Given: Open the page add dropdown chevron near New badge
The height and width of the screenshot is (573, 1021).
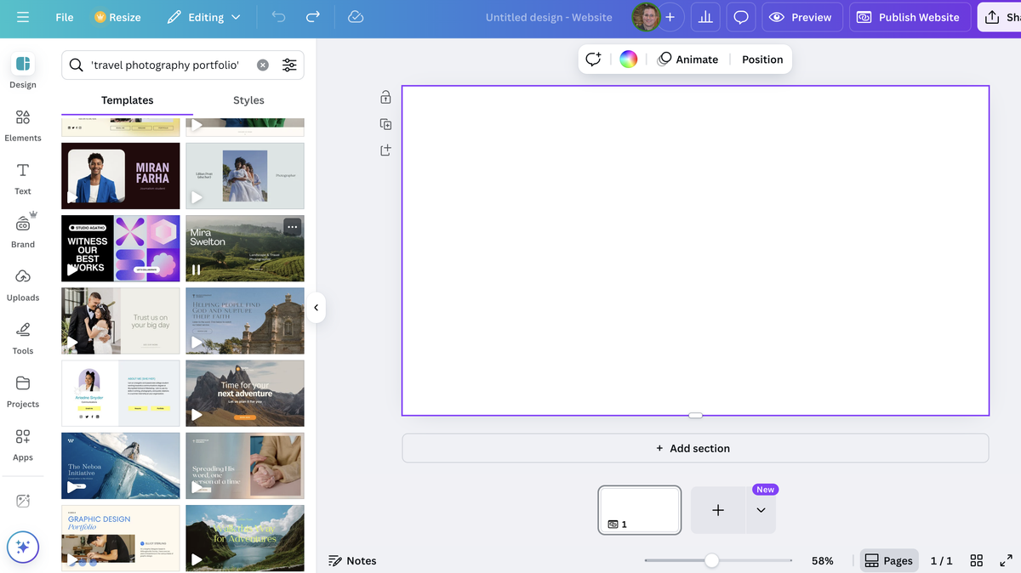Looking at the screenshot, I should (761, 511).
